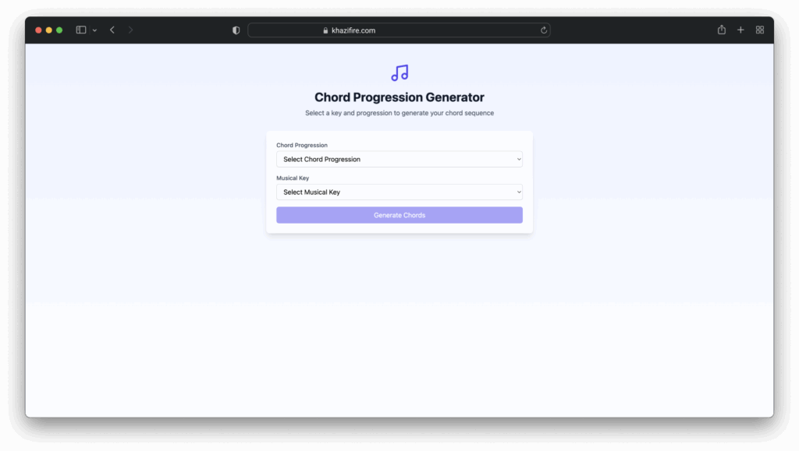Minimize the window with the yellow button
Image resolution: width=799 pixels, height=451 pixels.
[x=48, y=30]
